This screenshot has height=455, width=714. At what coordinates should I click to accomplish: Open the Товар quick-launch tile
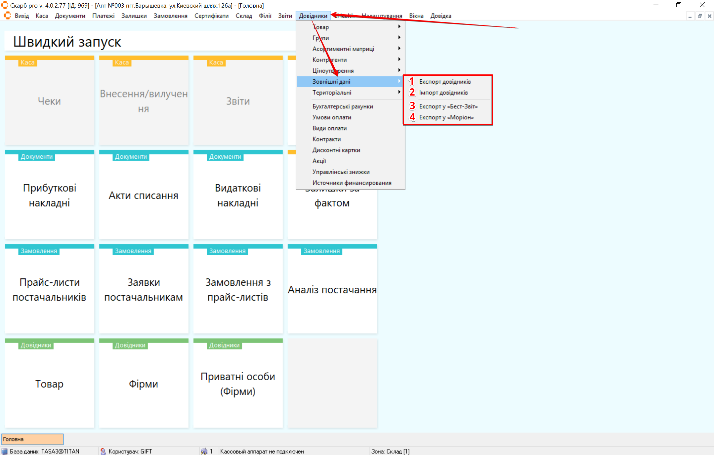[x=50, y=383]
